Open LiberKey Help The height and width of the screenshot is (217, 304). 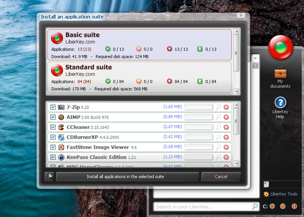coord(280,108)
